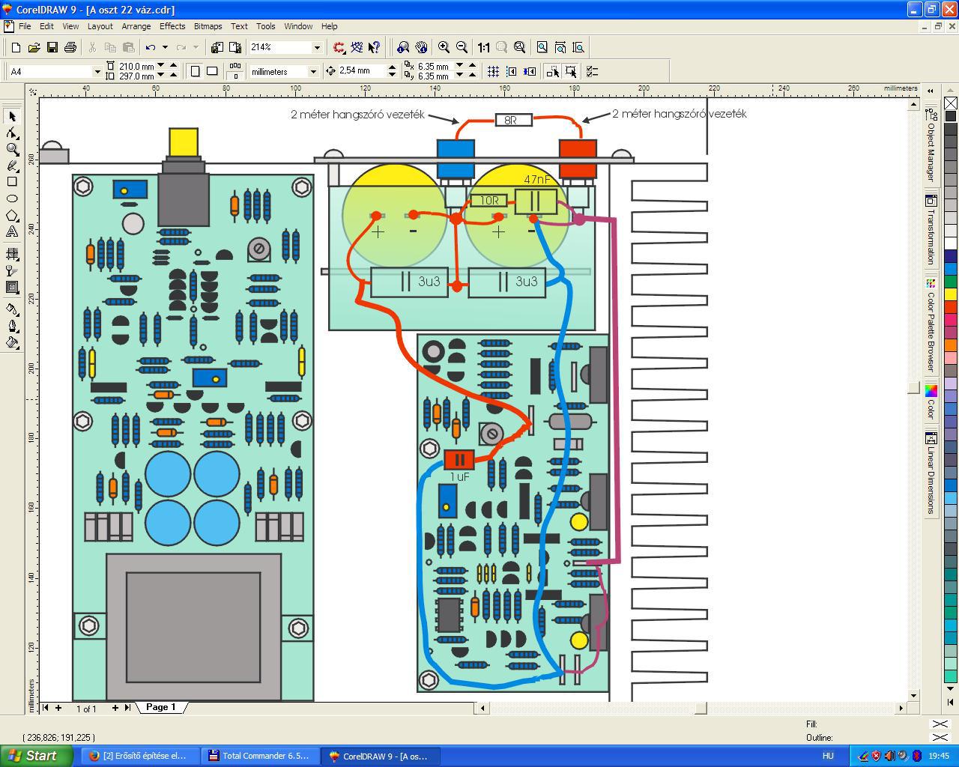Open the File menu

click(25, 26)
